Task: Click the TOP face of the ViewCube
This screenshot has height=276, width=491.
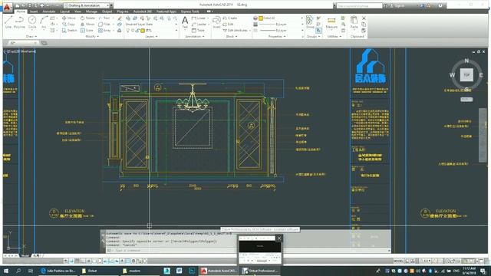Action: point(466,75)
